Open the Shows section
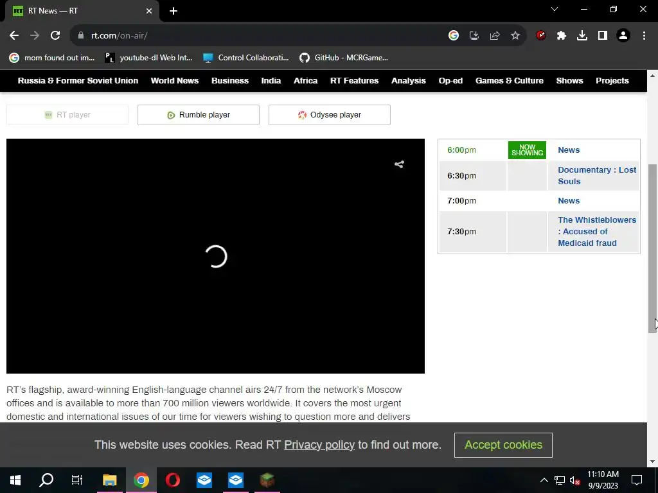Image resolution: width=658 pixels, height=493 pixels. pos(569,80)
